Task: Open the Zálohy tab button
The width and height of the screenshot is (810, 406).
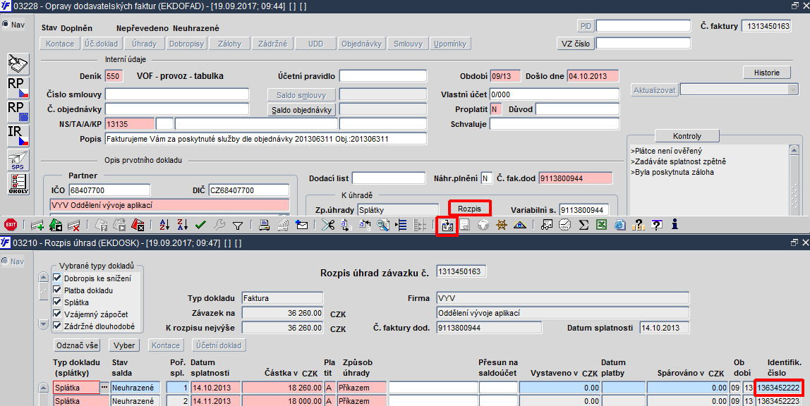Action: pos(229,44)
